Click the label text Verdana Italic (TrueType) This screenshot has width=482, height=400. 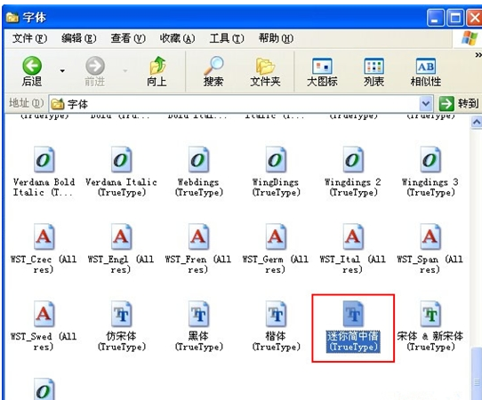click(x=122, y=187)
